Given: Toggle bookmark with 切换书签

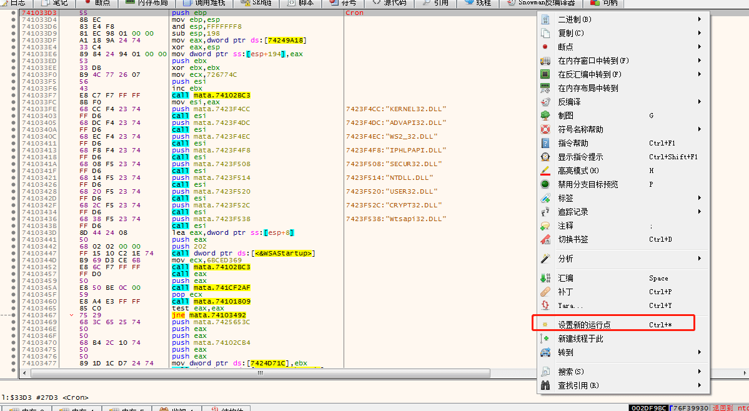Looking at the screenshot, I should [624, 240].
